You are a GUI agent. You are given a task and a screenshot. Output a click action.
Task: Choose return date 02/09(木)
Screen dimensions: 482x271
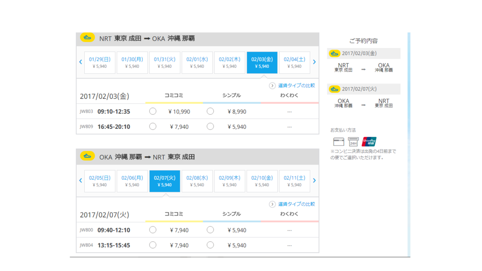(230, 181)
